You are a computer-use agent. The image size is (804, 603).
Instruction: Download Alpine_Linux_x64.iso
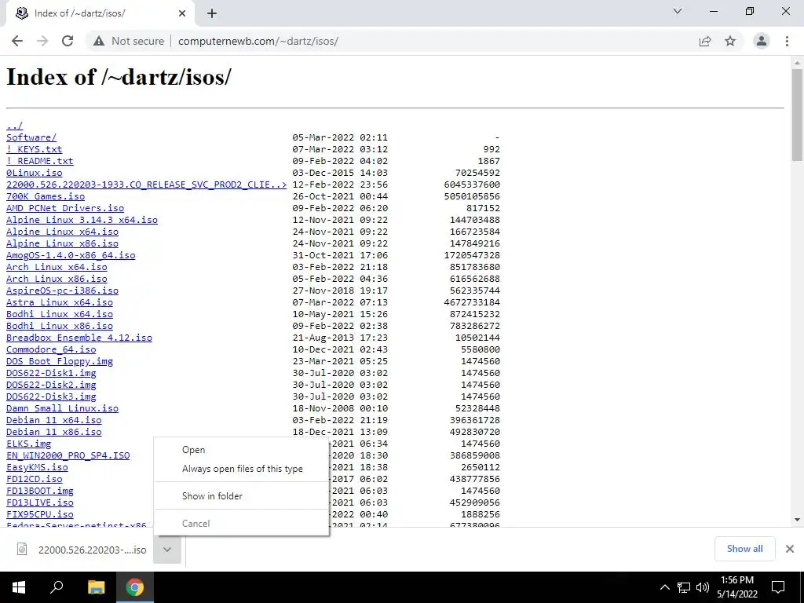tap(62, 232)
